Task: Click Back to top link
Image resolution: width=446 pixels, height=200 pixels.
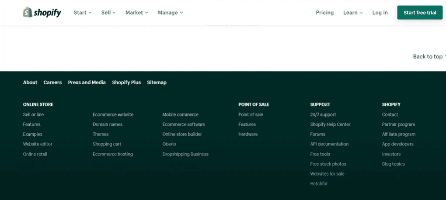Action: coord(429,56)
